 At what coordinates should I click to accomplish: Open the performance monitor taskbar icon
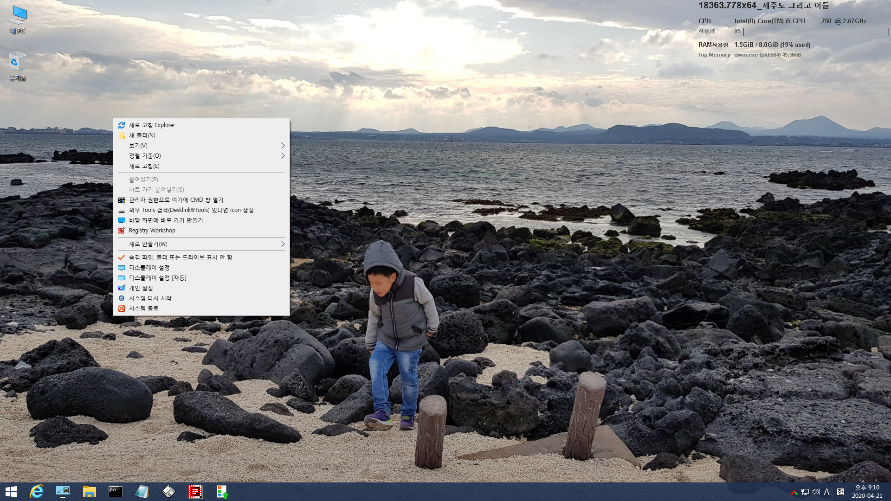pos(63,492)
